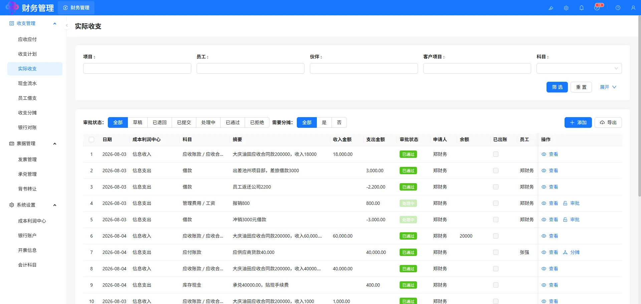Screen dimensions: 641x304
Task: Click the lock icon for 报销800 approval
Action: pyautogui.click(x=565, y=203)
